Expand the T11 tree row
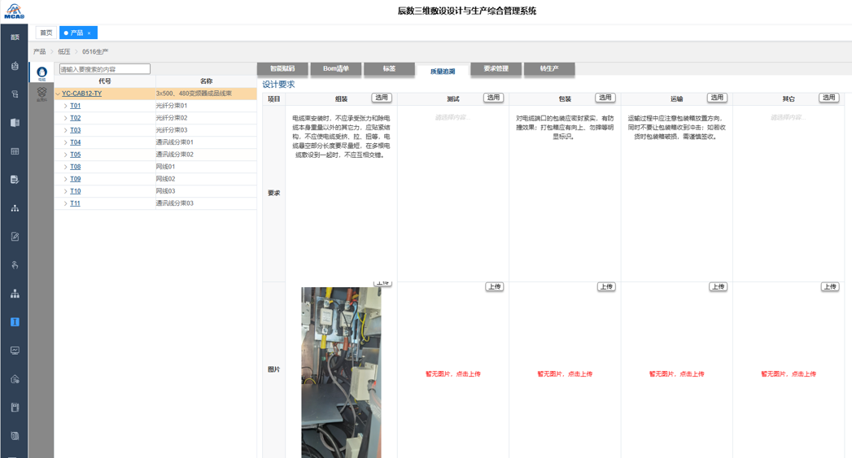852x458 pixels. click(x=65, y=203)
